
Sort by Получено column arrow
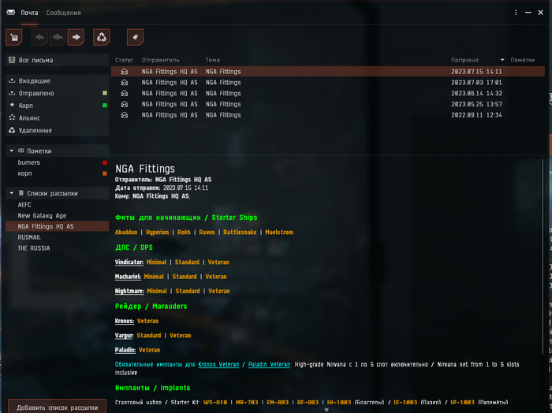pyautogui.click(x=502, y=60)
